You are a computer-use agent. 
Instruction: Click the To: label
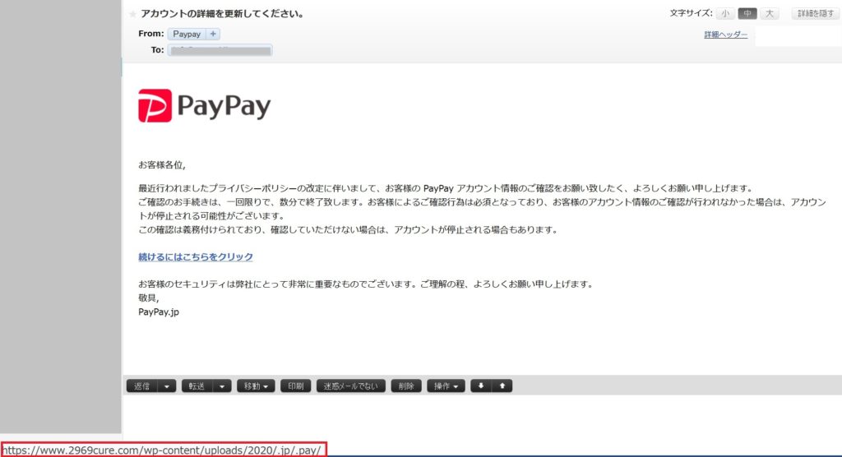tap(157, 50)
